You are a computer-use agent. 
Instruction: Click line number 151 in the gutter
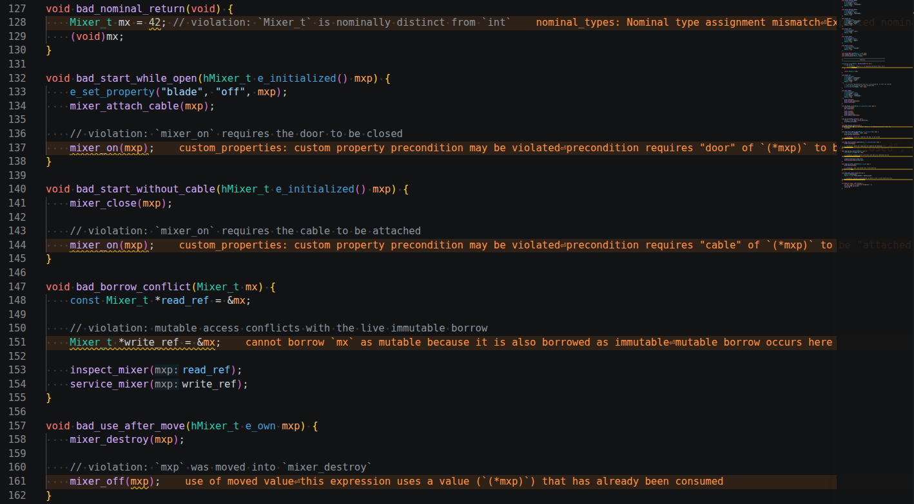pyautogui.click(x=17, y=342)
